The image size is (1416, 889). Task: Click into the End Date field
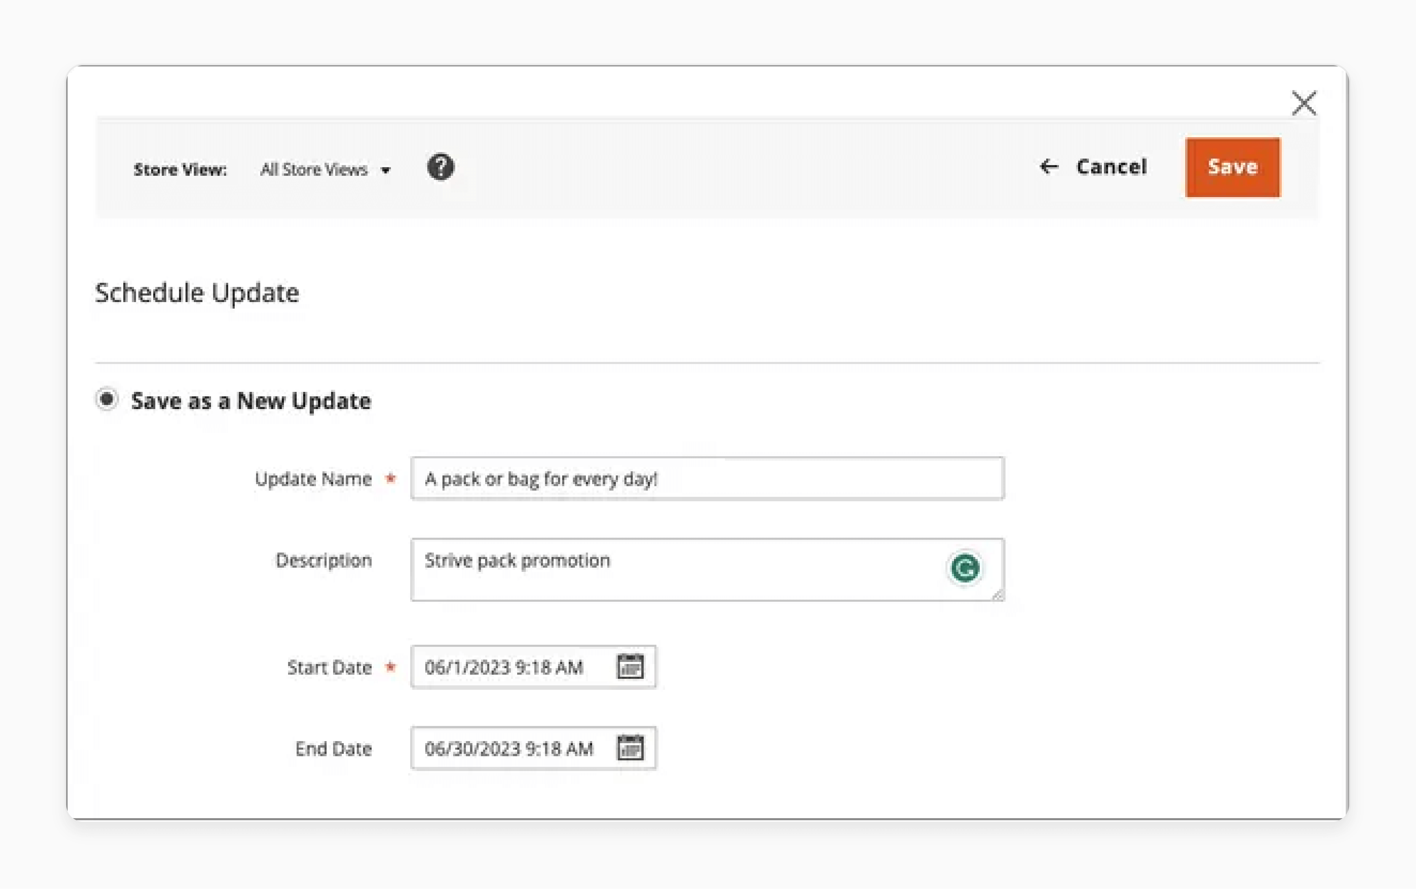pyautogui.click(x=533, y=748)
